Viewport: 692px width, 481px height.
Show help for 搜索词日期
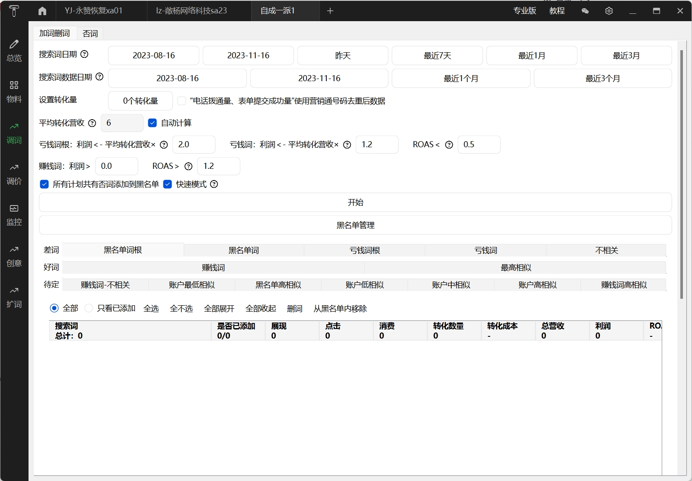pyautogui.click(x=85, y=54)
